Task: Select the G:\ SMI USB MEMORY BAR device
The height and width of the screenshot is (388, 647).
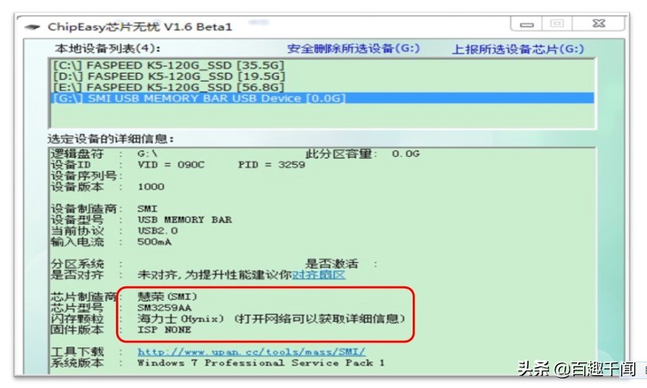Action: [x=322, y=98]
